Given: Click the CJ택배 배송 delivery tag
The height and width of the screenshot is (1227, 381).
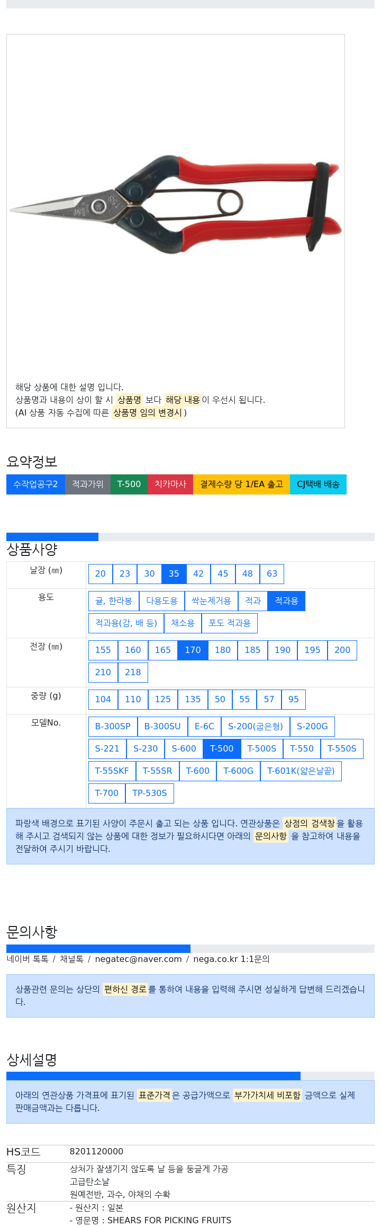Looking at the screenshot, I should (318, 484).
